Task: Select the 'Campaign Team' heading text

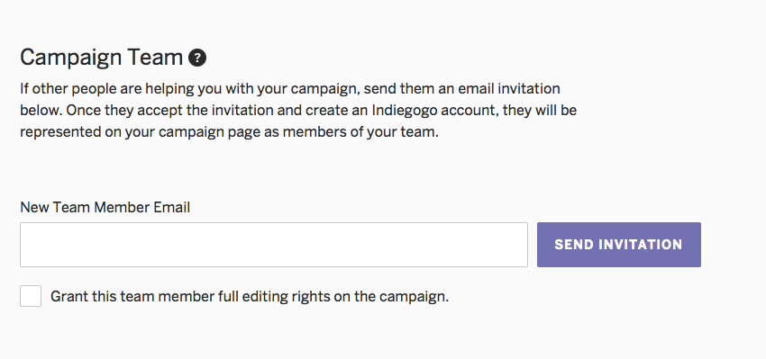Action: click(101, 58)
